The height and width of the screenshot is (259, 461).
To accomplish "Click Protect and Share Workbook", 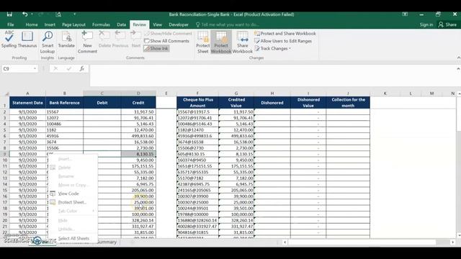I will (x=285, y=34).
